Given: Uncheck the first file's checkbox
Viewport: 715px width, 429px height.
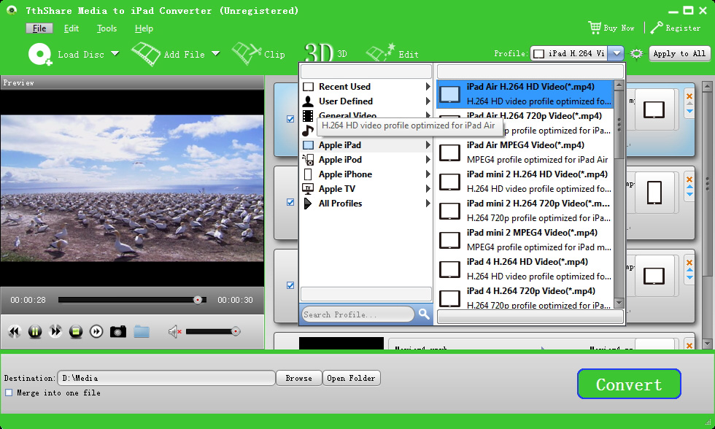Looking at the screenshot, I should [290, 119].
